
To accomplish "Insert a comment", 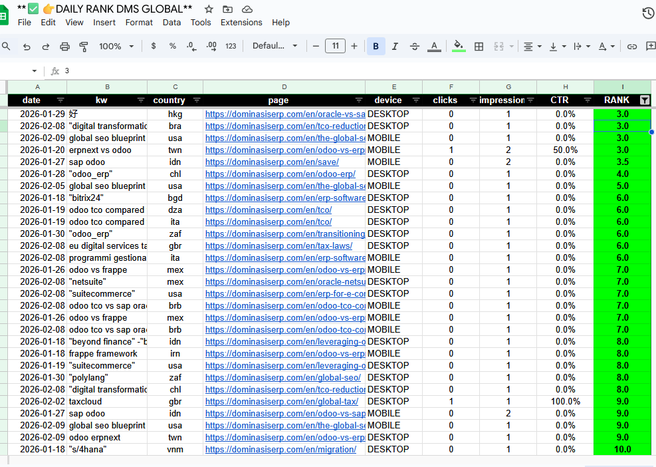I will click(651, 46).
